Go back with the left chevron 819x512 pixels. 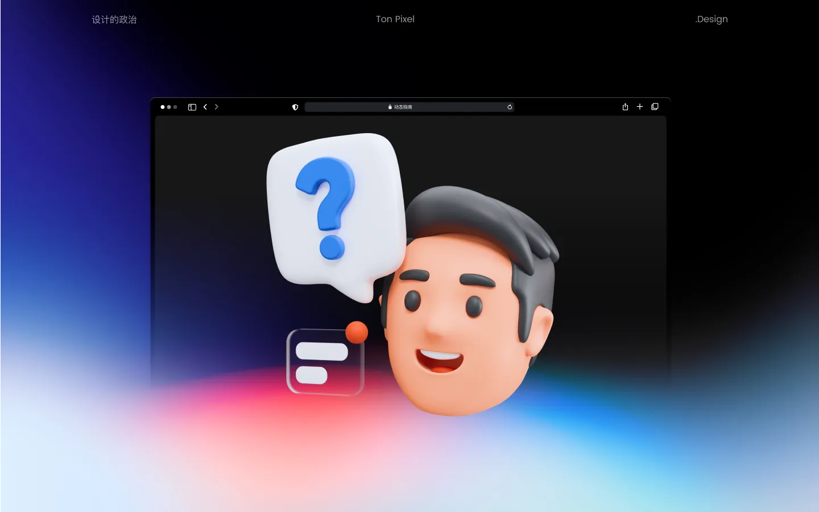click(x=205, y=107)
